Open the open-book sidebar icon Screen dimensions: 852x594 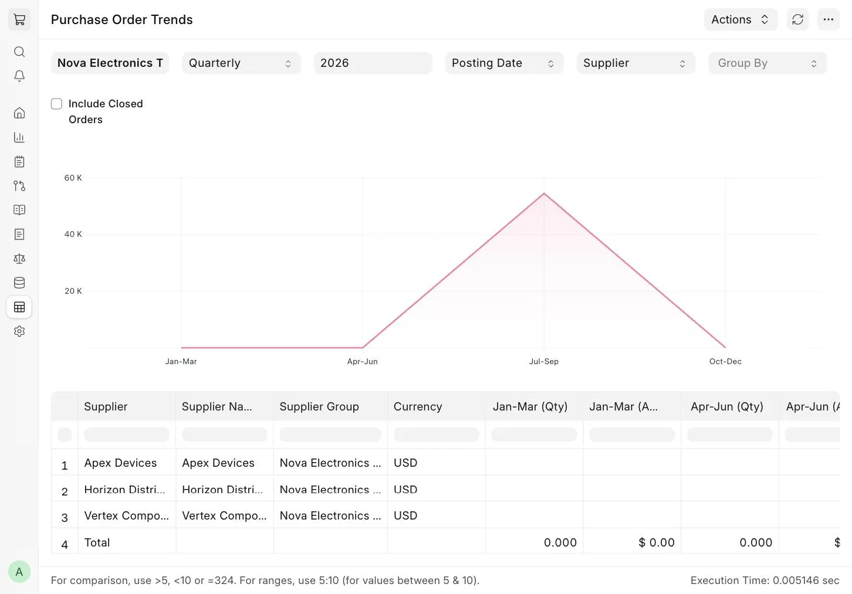coord(19,210)
